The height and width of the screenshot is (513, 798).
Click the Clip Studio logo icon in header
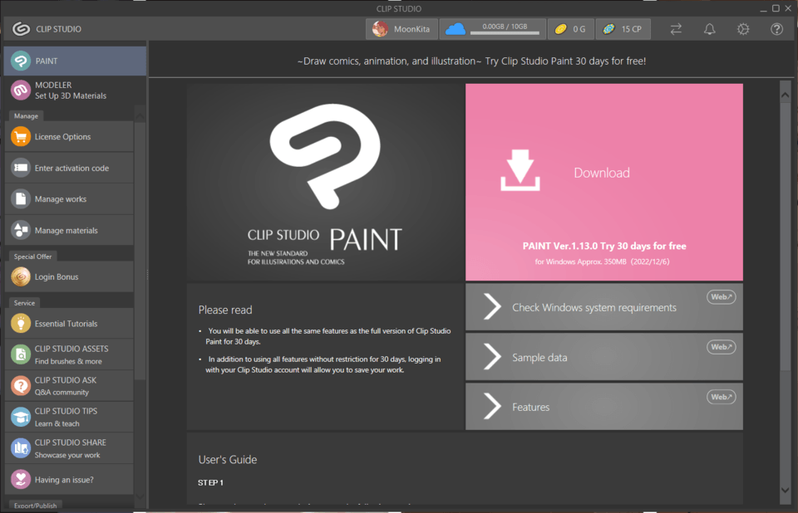tap(21, 29)
